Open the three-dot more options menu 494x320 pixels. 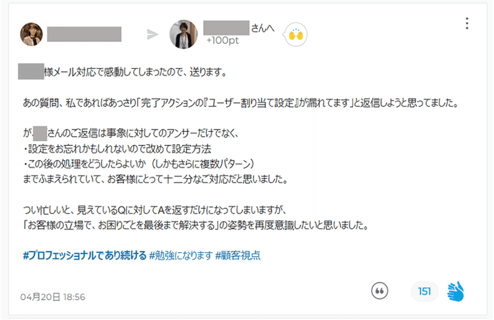pos(467,23)
